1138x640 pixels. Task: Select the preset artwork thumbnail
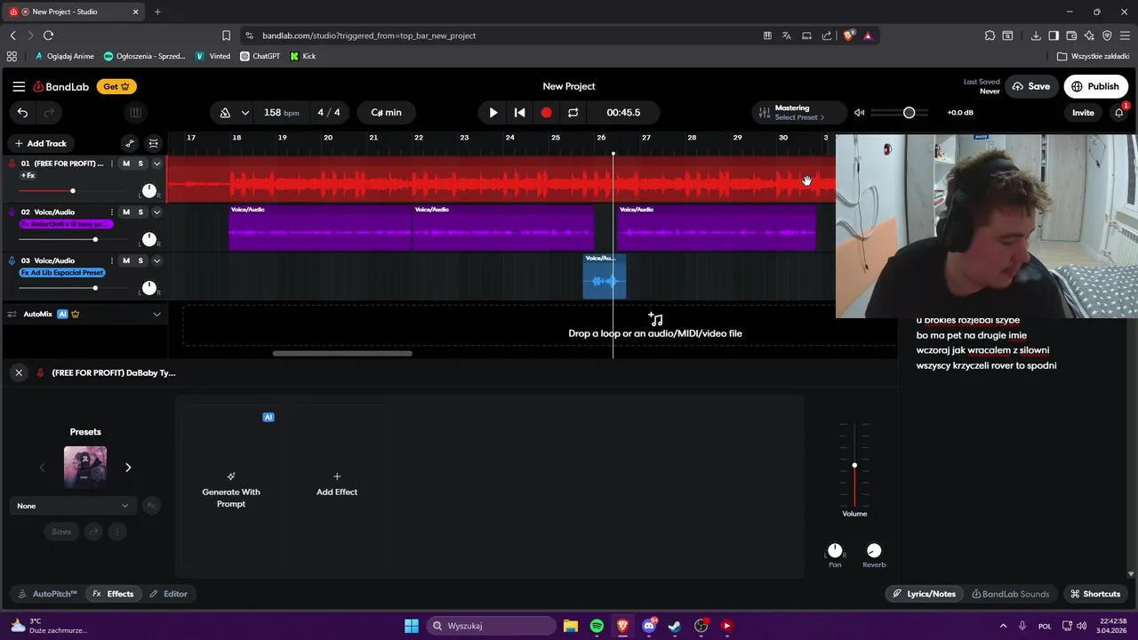coord(85,468)
